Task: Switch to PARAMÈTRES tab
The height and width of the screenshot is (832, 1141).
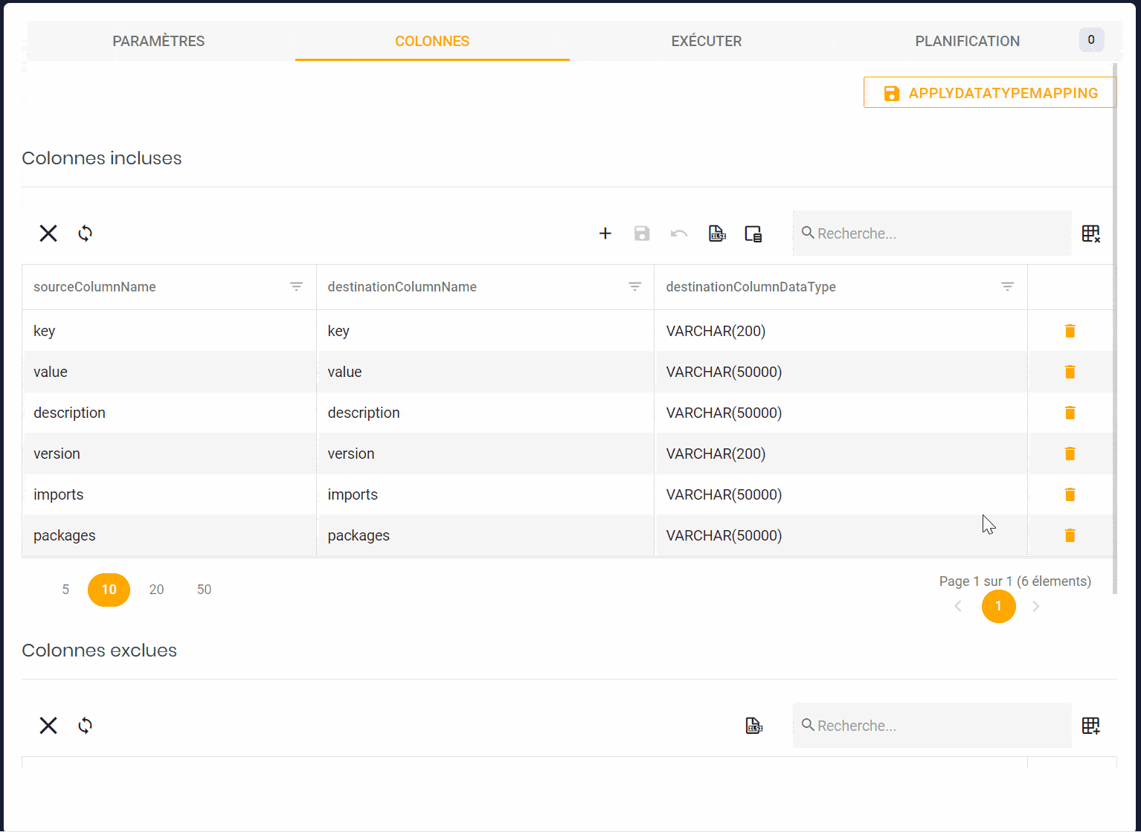Action: [x=158, y=41]
